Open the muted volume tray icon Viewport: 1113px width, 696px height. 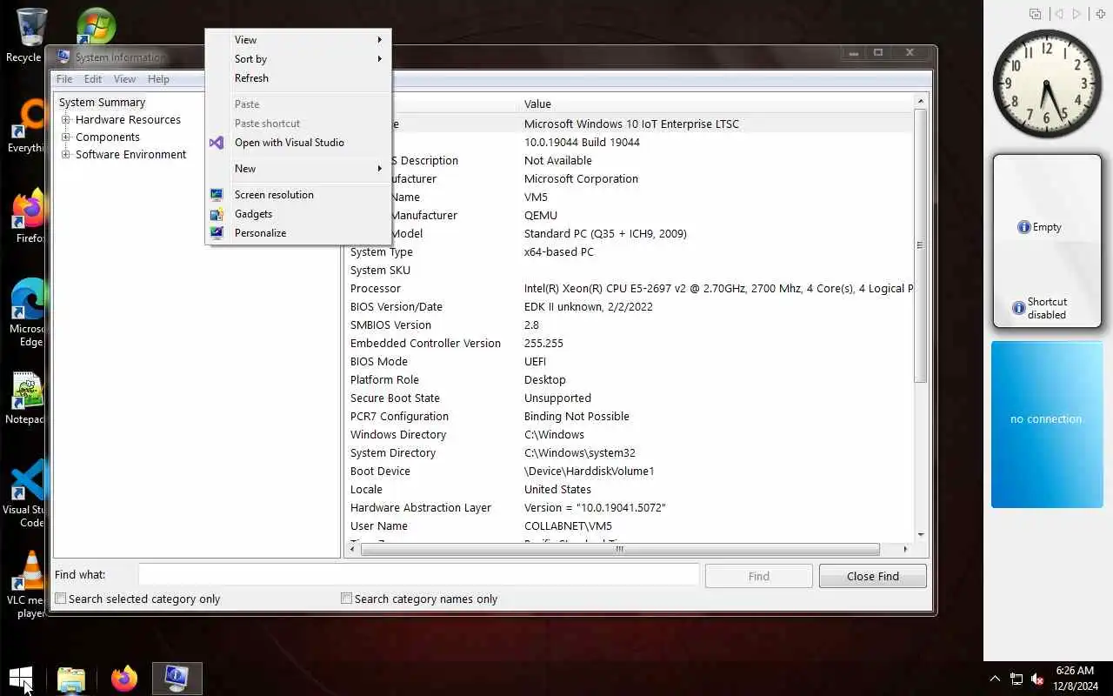(x=1037, y=679)
